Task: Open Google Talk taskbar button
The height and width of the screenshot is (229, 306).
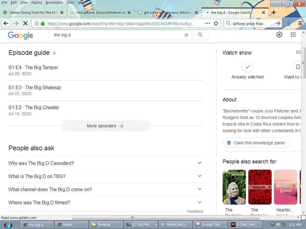Action: click(x=210, y=225)
